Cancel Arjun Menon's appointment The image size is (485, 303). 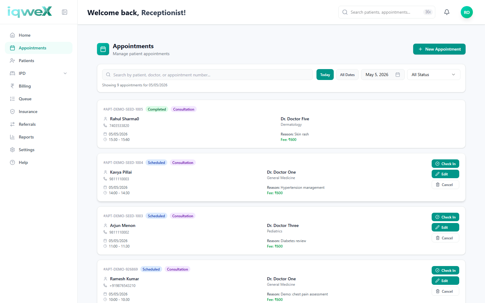tap(445, 238)
